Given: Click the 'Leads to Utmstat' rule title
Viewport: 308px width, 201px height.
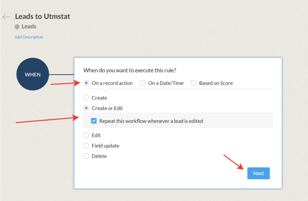Looking at the screenshot, I should click(42, 17).
